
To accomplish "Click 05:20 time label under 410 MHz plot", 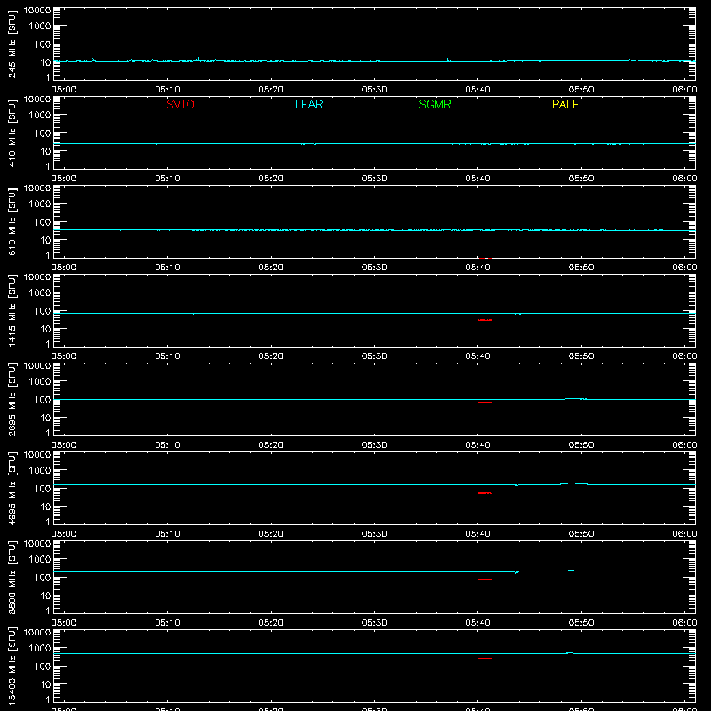I will coord(271,179).
